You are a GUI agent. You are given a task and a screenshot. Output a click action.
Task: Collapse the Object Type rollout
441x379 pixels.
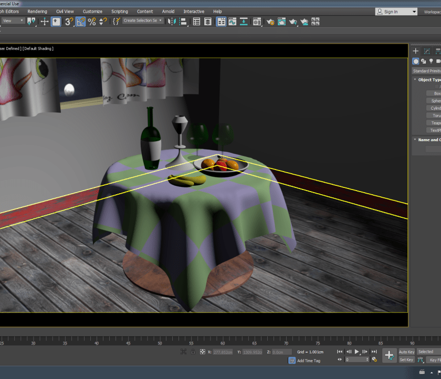click(x=415, y=79)
